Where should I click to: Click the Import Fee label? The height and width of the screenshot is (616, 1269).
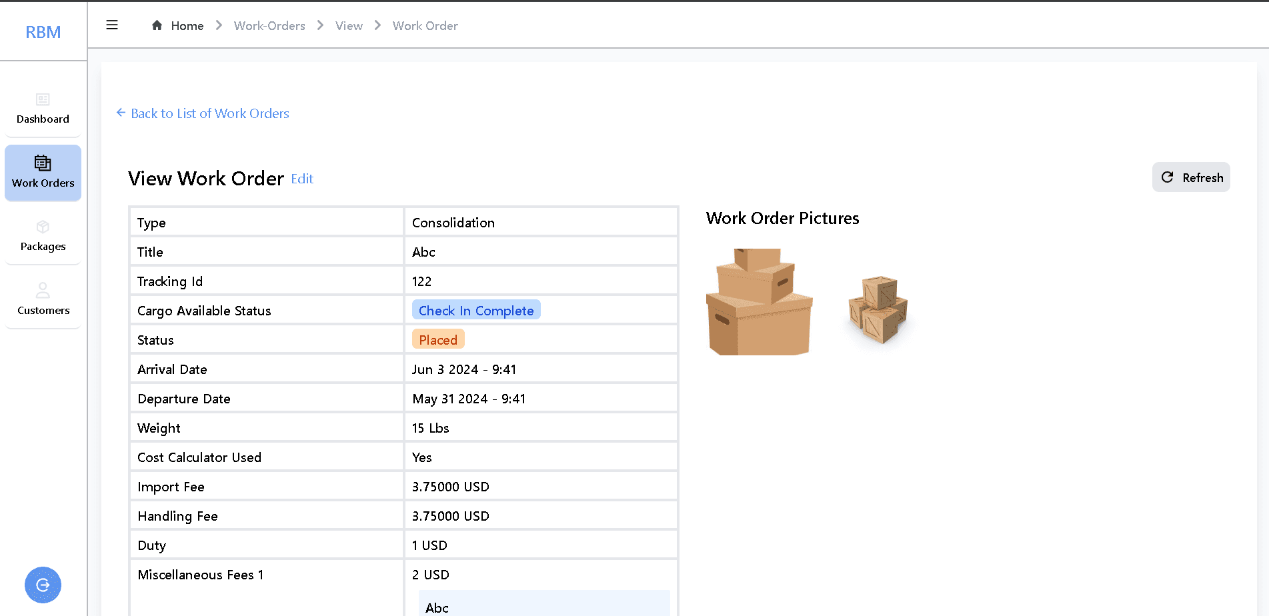point(171,487)
